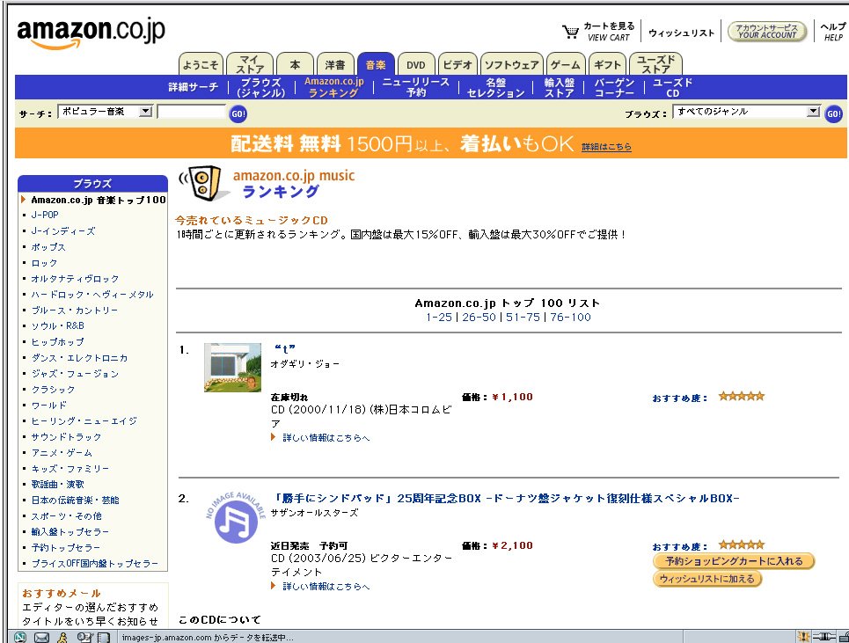Click the album cover thumbnail for “t”

pos(232,368)
